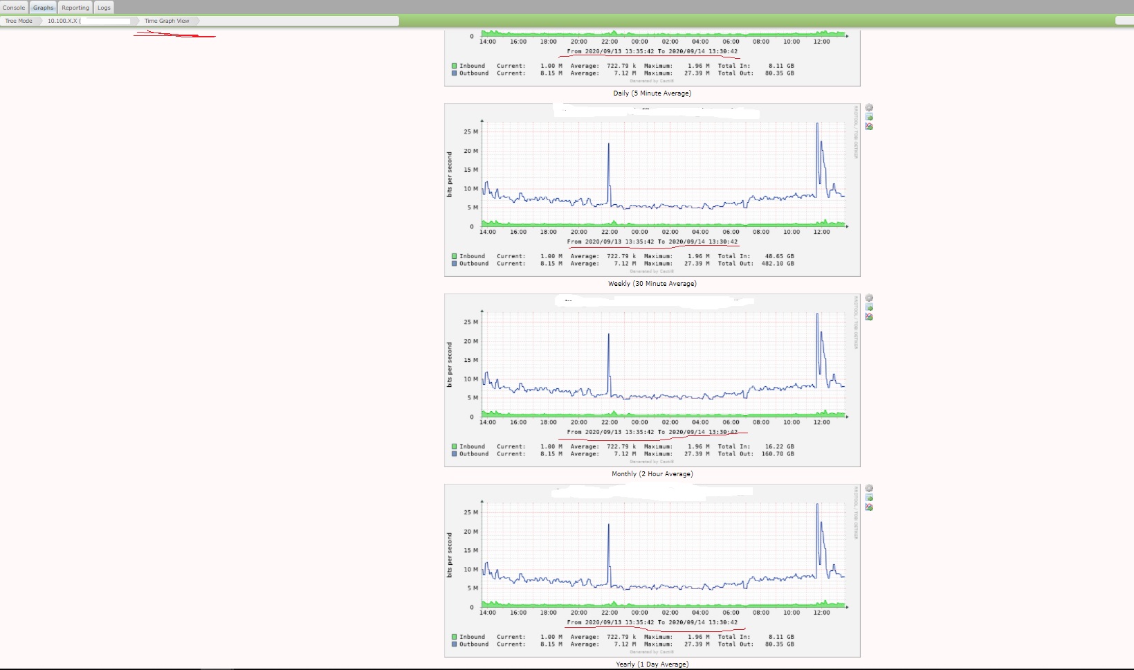1134x670 pixels.
Task: Click the blue Outbound legend swatch on Monthly graph
Action: pos(454,454)
